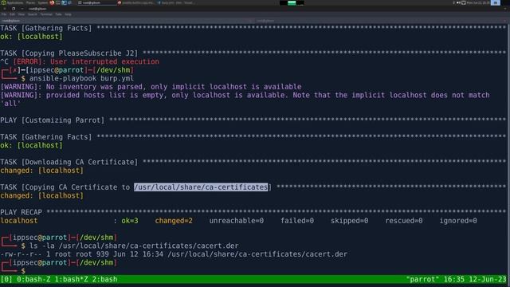Click the 'localhost' host name in the recap row
The height and width of the screenshot is (287, 510).
coord(19,221)
